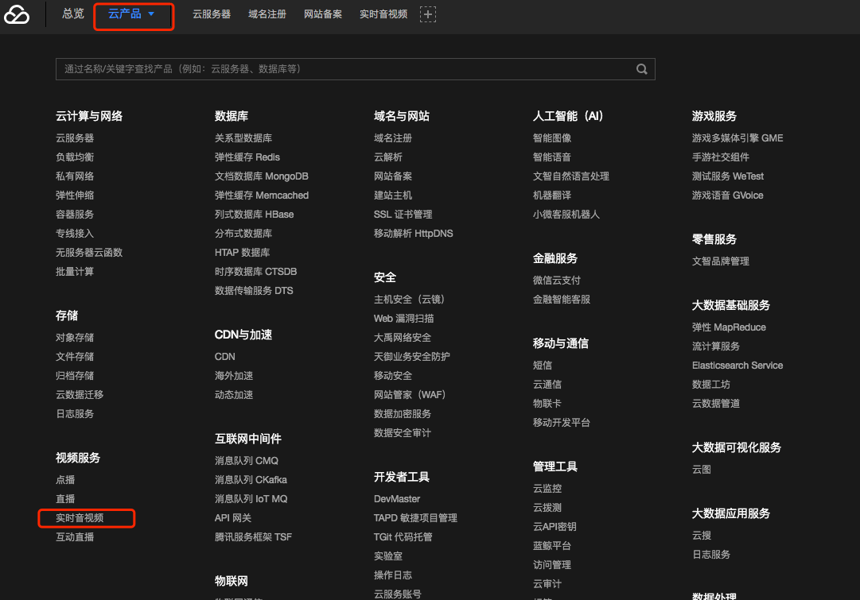860x600 pixels.
Task: Open 游戏多媒体引擎 GME link
Action: 737,138
